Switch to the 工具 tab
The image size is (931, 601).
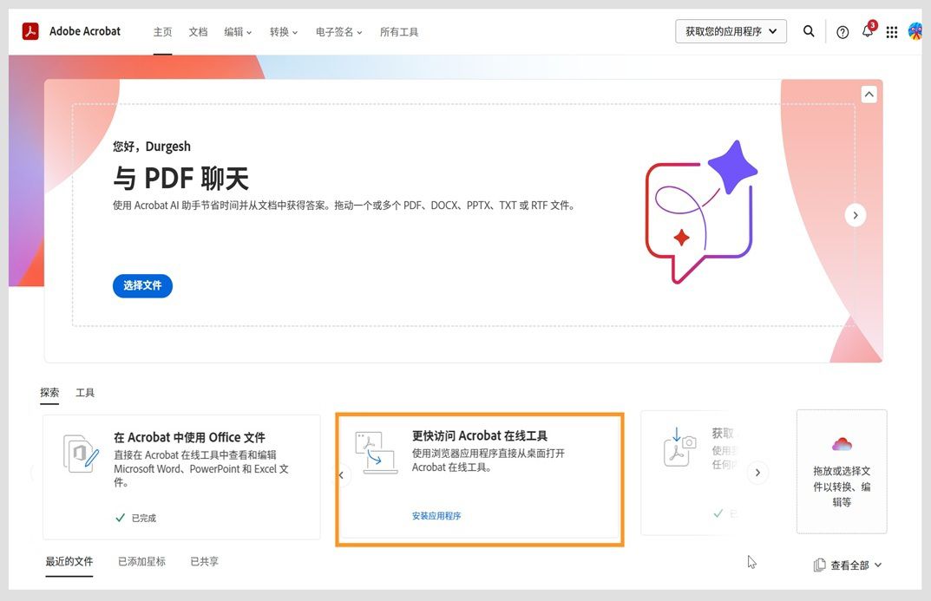point(84,392)
